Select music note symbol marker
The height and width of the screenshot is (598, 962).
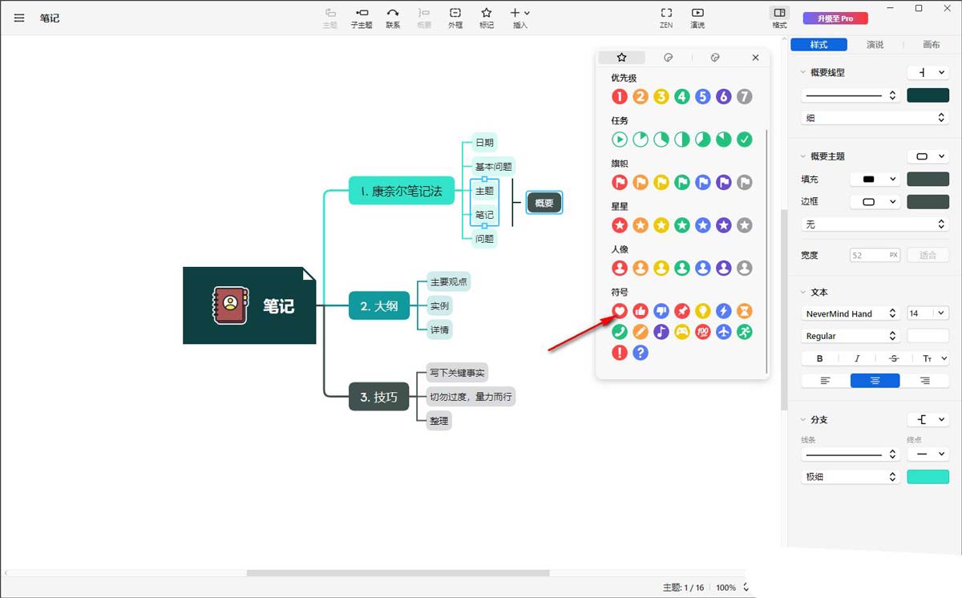(661, 332)
